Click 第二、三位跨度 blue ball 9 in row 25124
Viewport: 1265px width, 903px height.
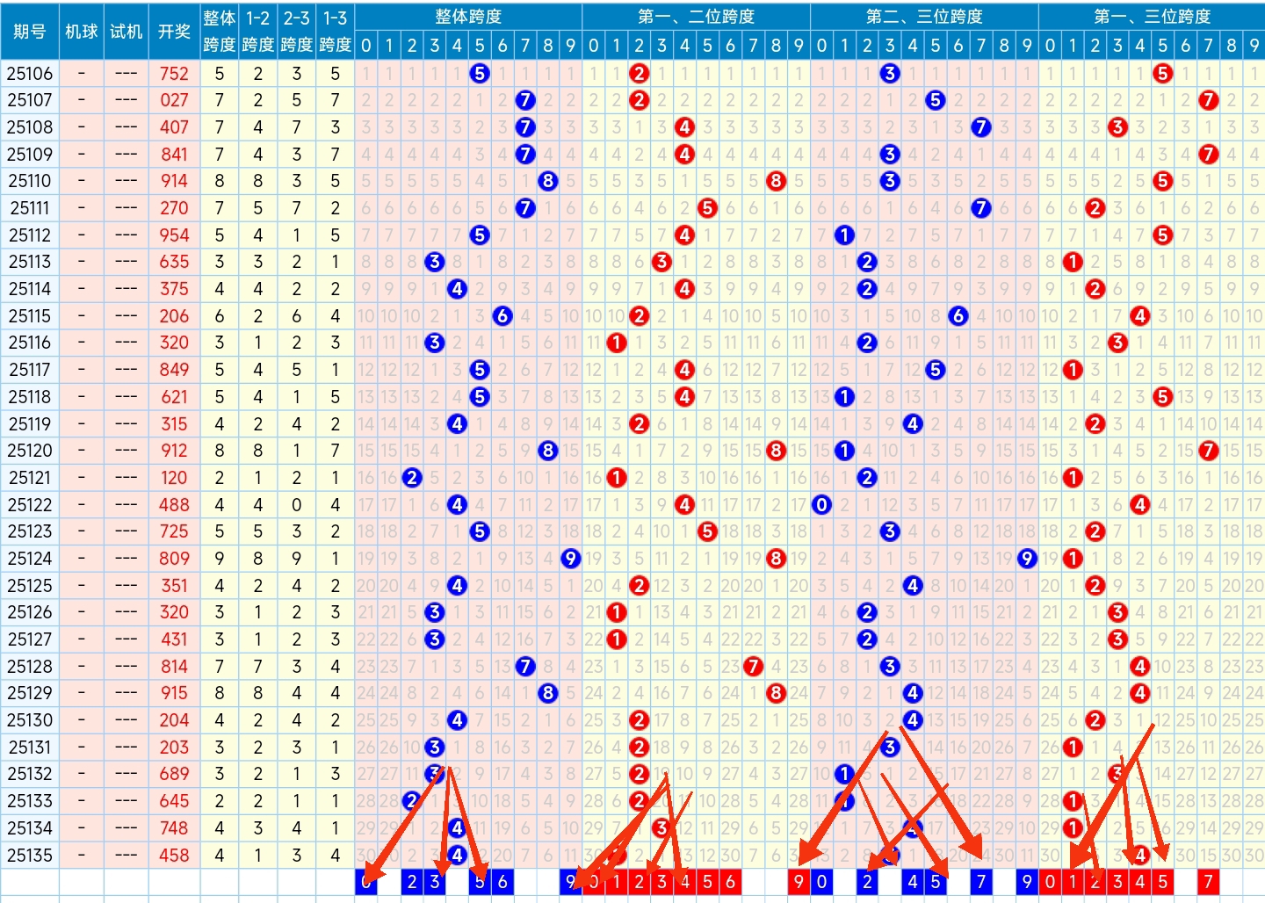(1027, 559)
